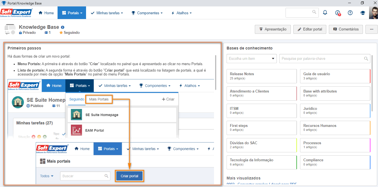Open the Home menu item
Screen dimensions: 378x187
coord(46,13)
